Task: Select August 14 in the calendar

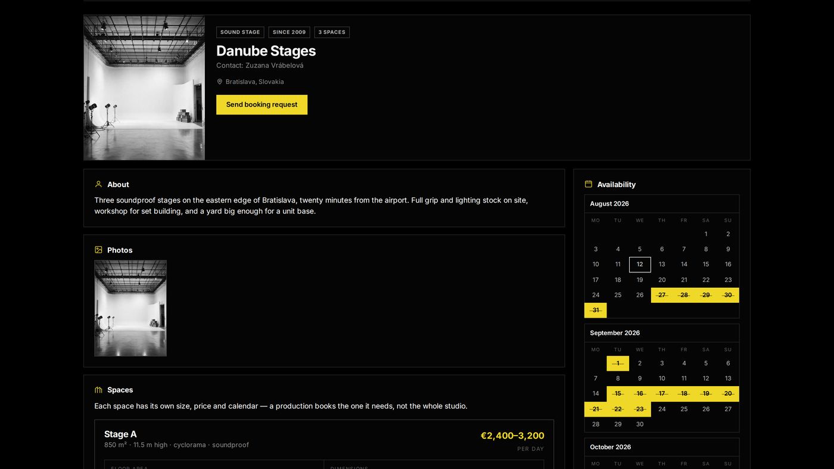Action: click(x=684, y=265)
